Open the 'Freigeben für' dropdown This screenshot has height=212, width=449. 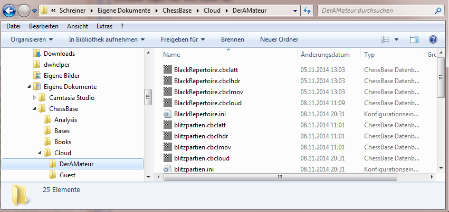click(x=183, y=39)
